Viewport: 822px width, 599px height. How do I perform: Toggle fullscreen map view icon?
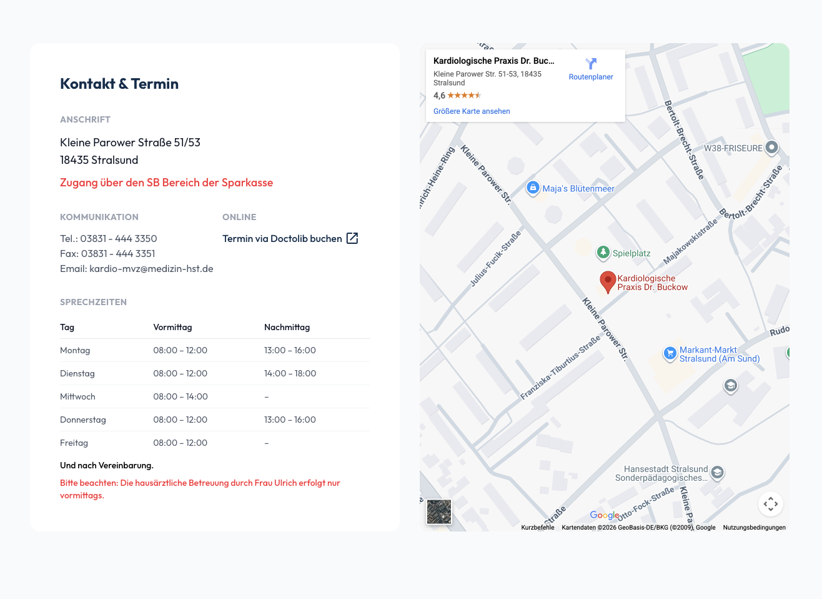pos(771,504)
